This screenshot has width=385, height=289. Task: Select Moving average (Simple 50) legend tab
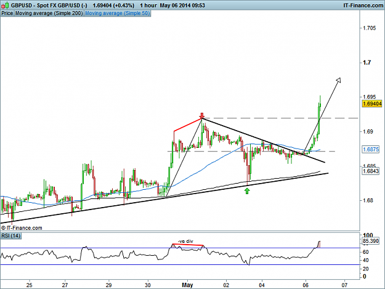pos(118,14)
